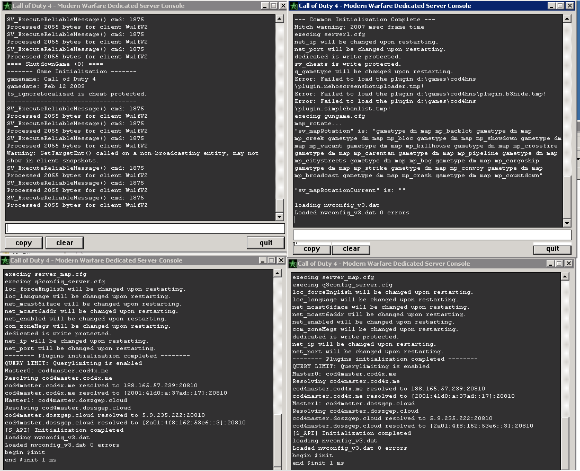Click 'QUERY LIMIT' line in the lower-left console
The height and width of the screenshot is (471, 580).
coord(73,363)
